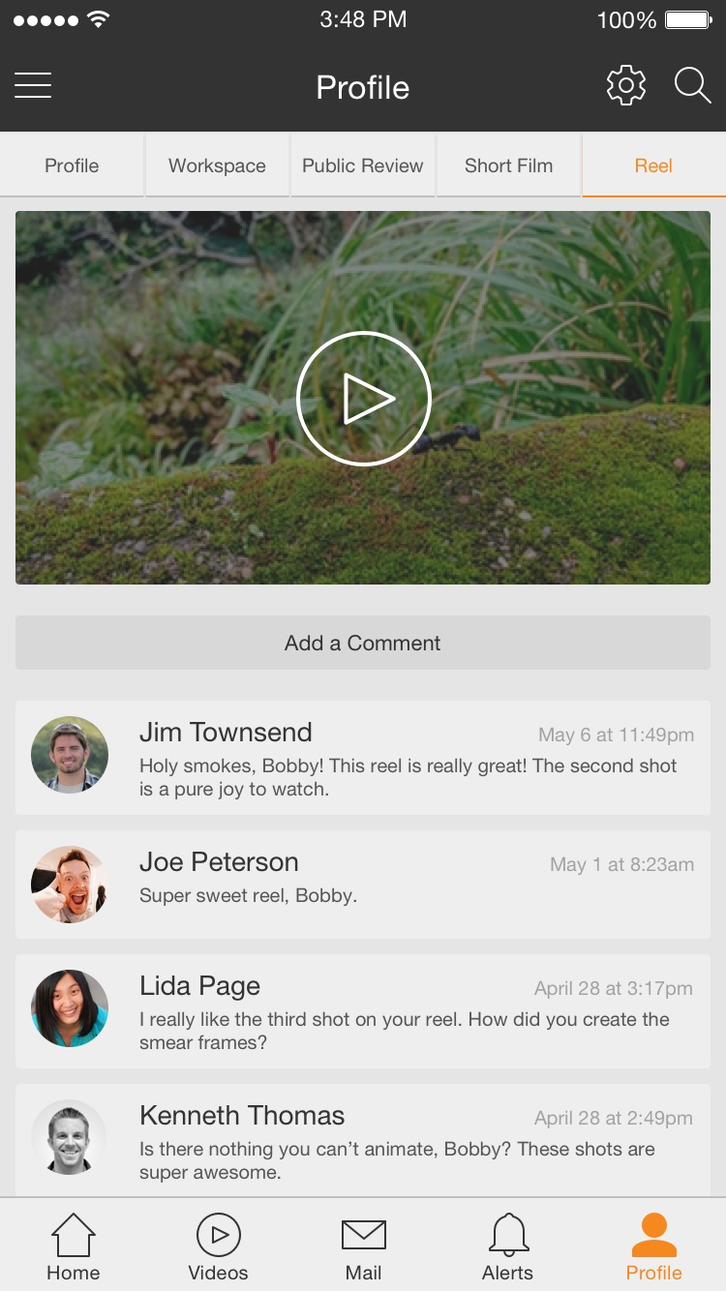Image resolution: width=726 pixels, height=1291 pixels.
Task: Switch to the Public Review tab
Action: [x=363, y=165]
